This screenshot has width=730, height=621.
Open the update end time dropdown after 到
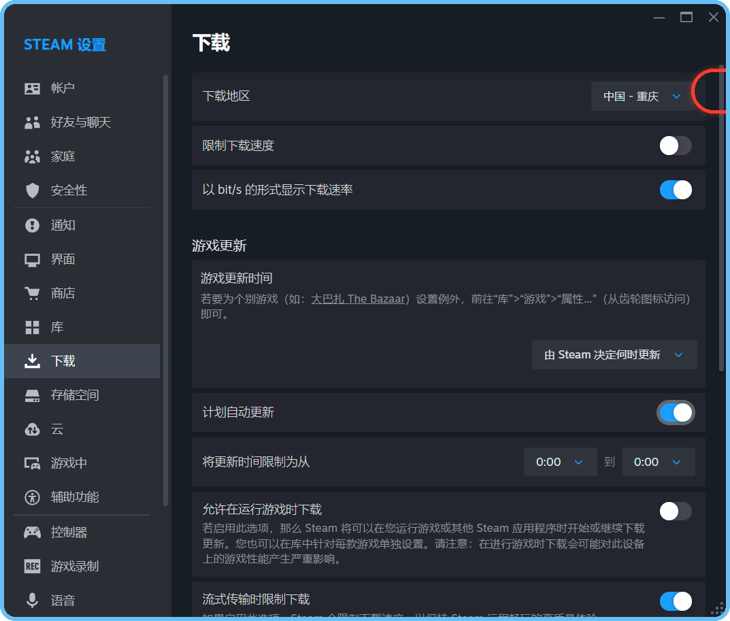click(x=659, y=462)
